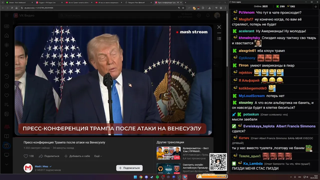Click username PzVenom in the chat
Image resolution: width=320 pixels, height=180 pixels.
246,12
